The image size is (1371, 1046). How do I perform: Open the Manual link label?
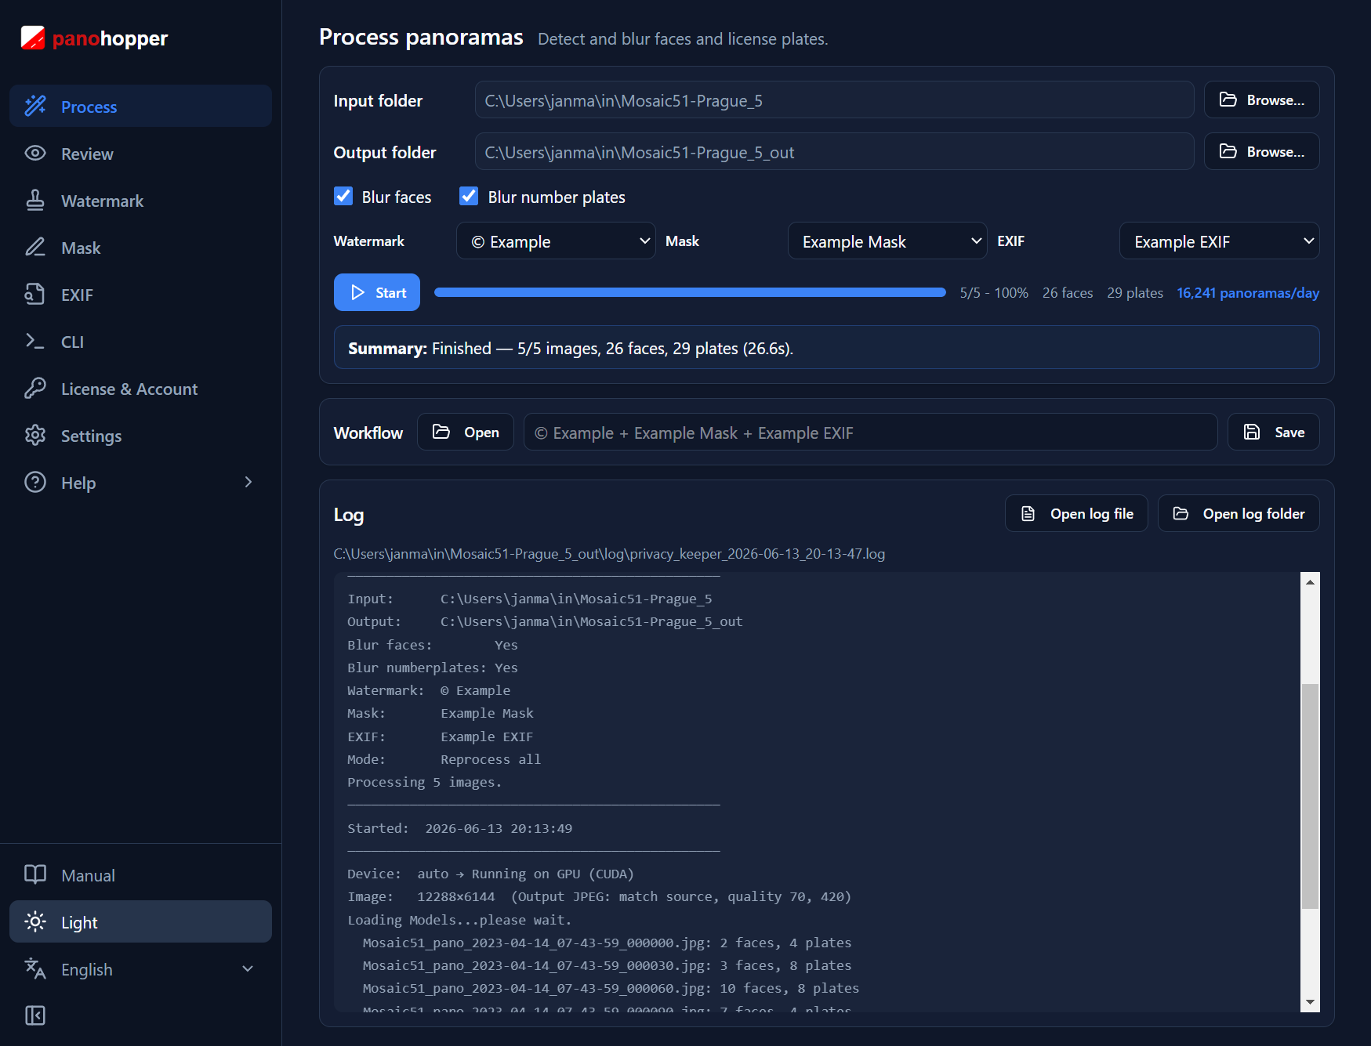[88, 875]
